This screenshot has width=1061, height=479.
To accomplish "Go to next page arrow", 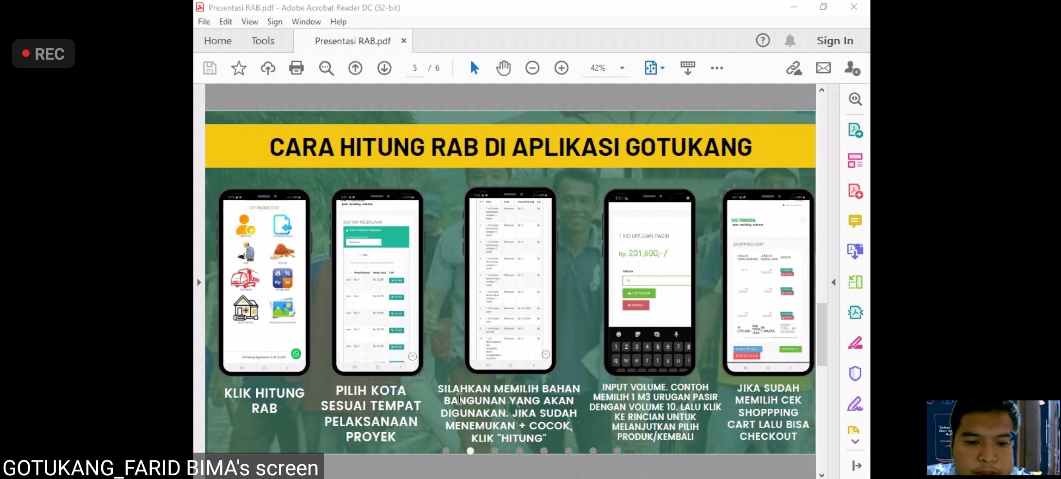I will coord(384,68).
